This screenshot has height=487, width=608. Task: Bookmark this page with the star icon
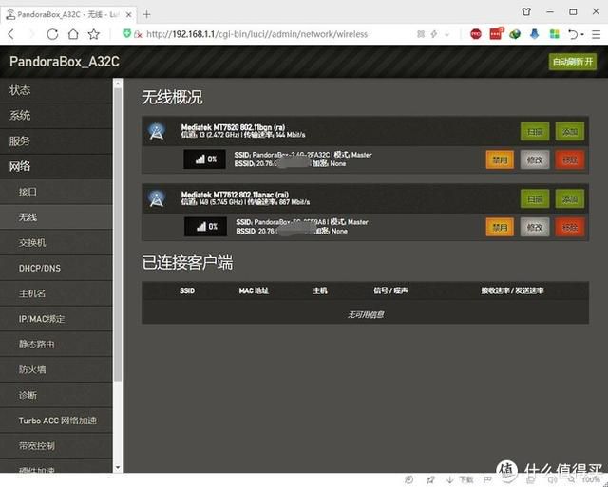click(93, 34)
